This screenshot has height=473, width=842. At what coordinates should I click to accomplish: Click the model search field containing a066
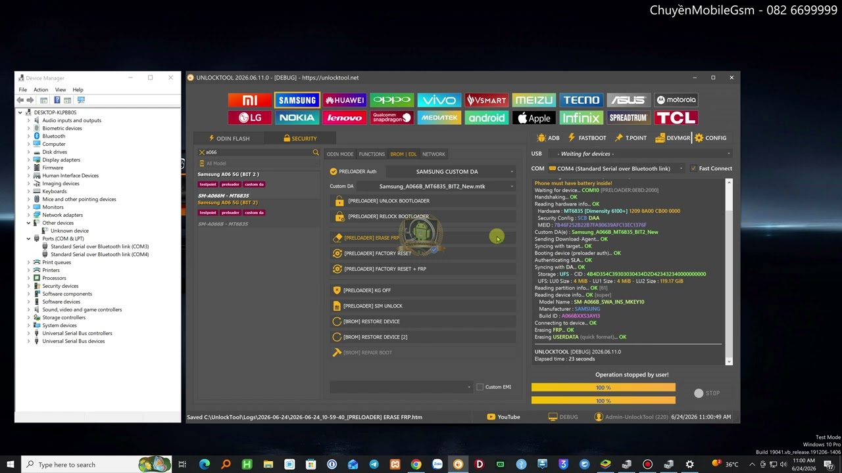coord(258,152)
